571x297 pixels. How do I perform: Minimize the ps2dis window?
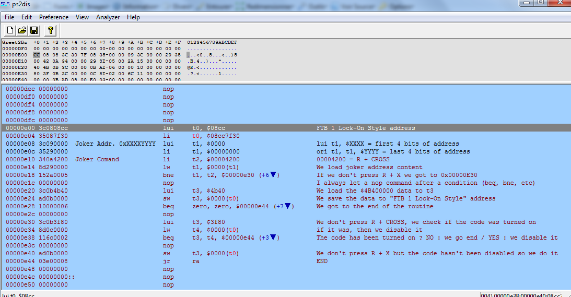point(525,3)
